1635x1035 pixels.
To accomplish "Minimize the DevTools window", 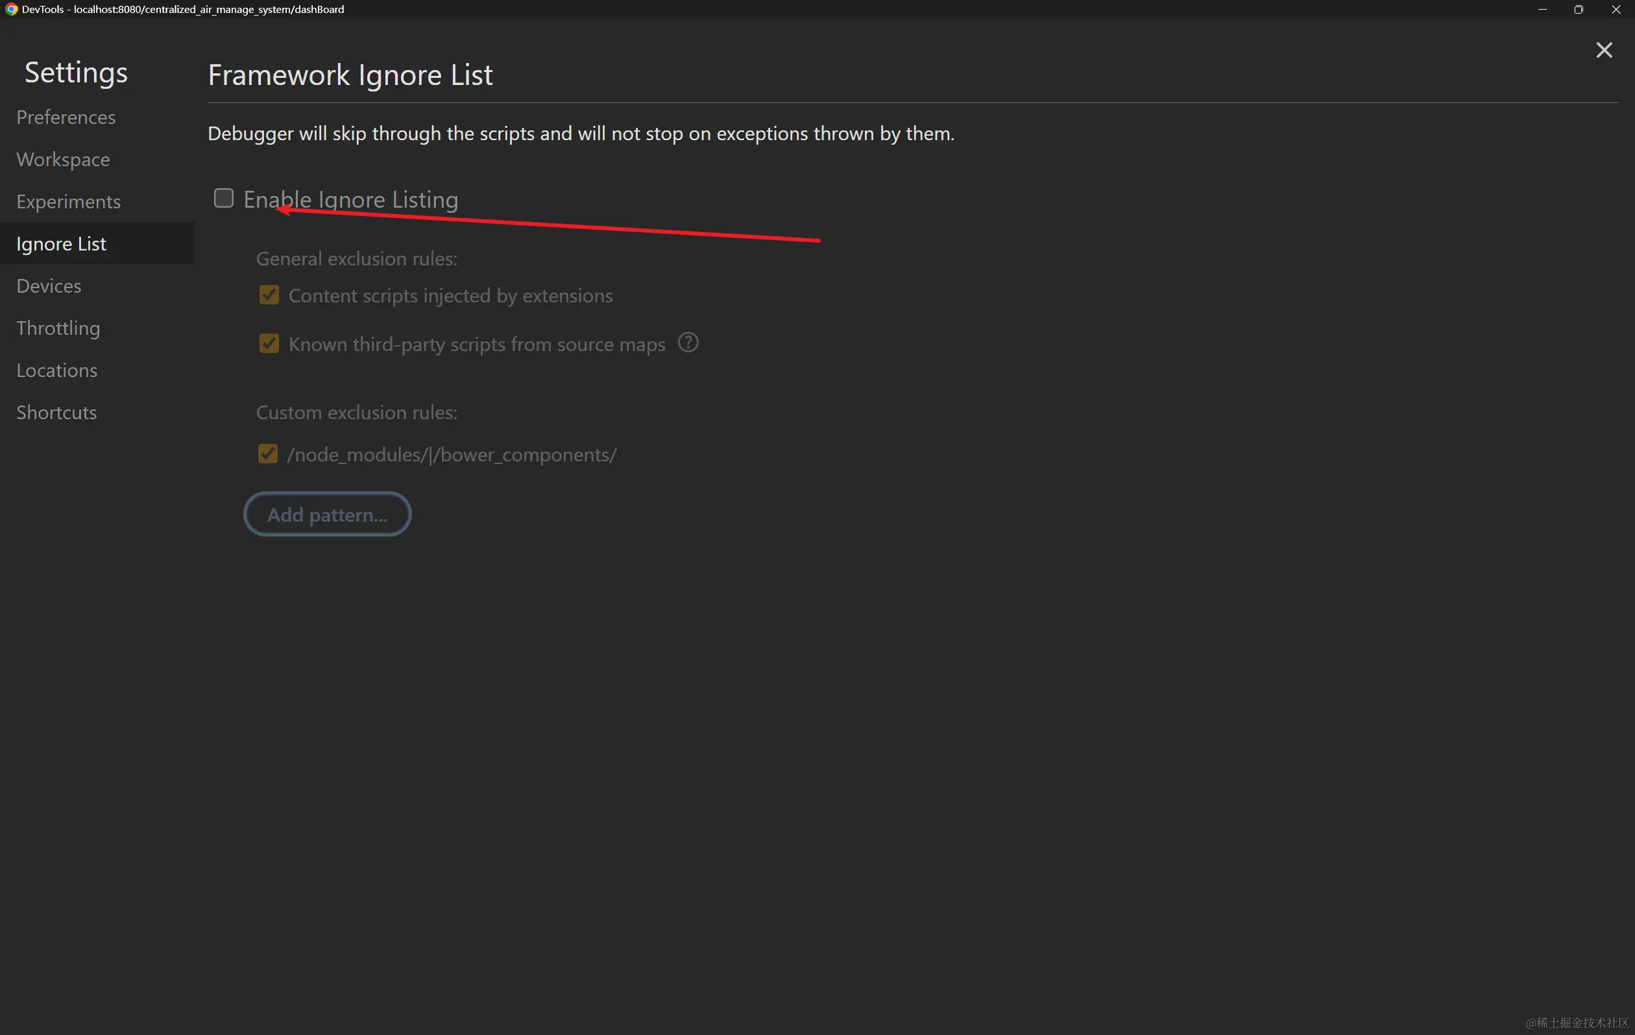I will tap(1542, 10).
